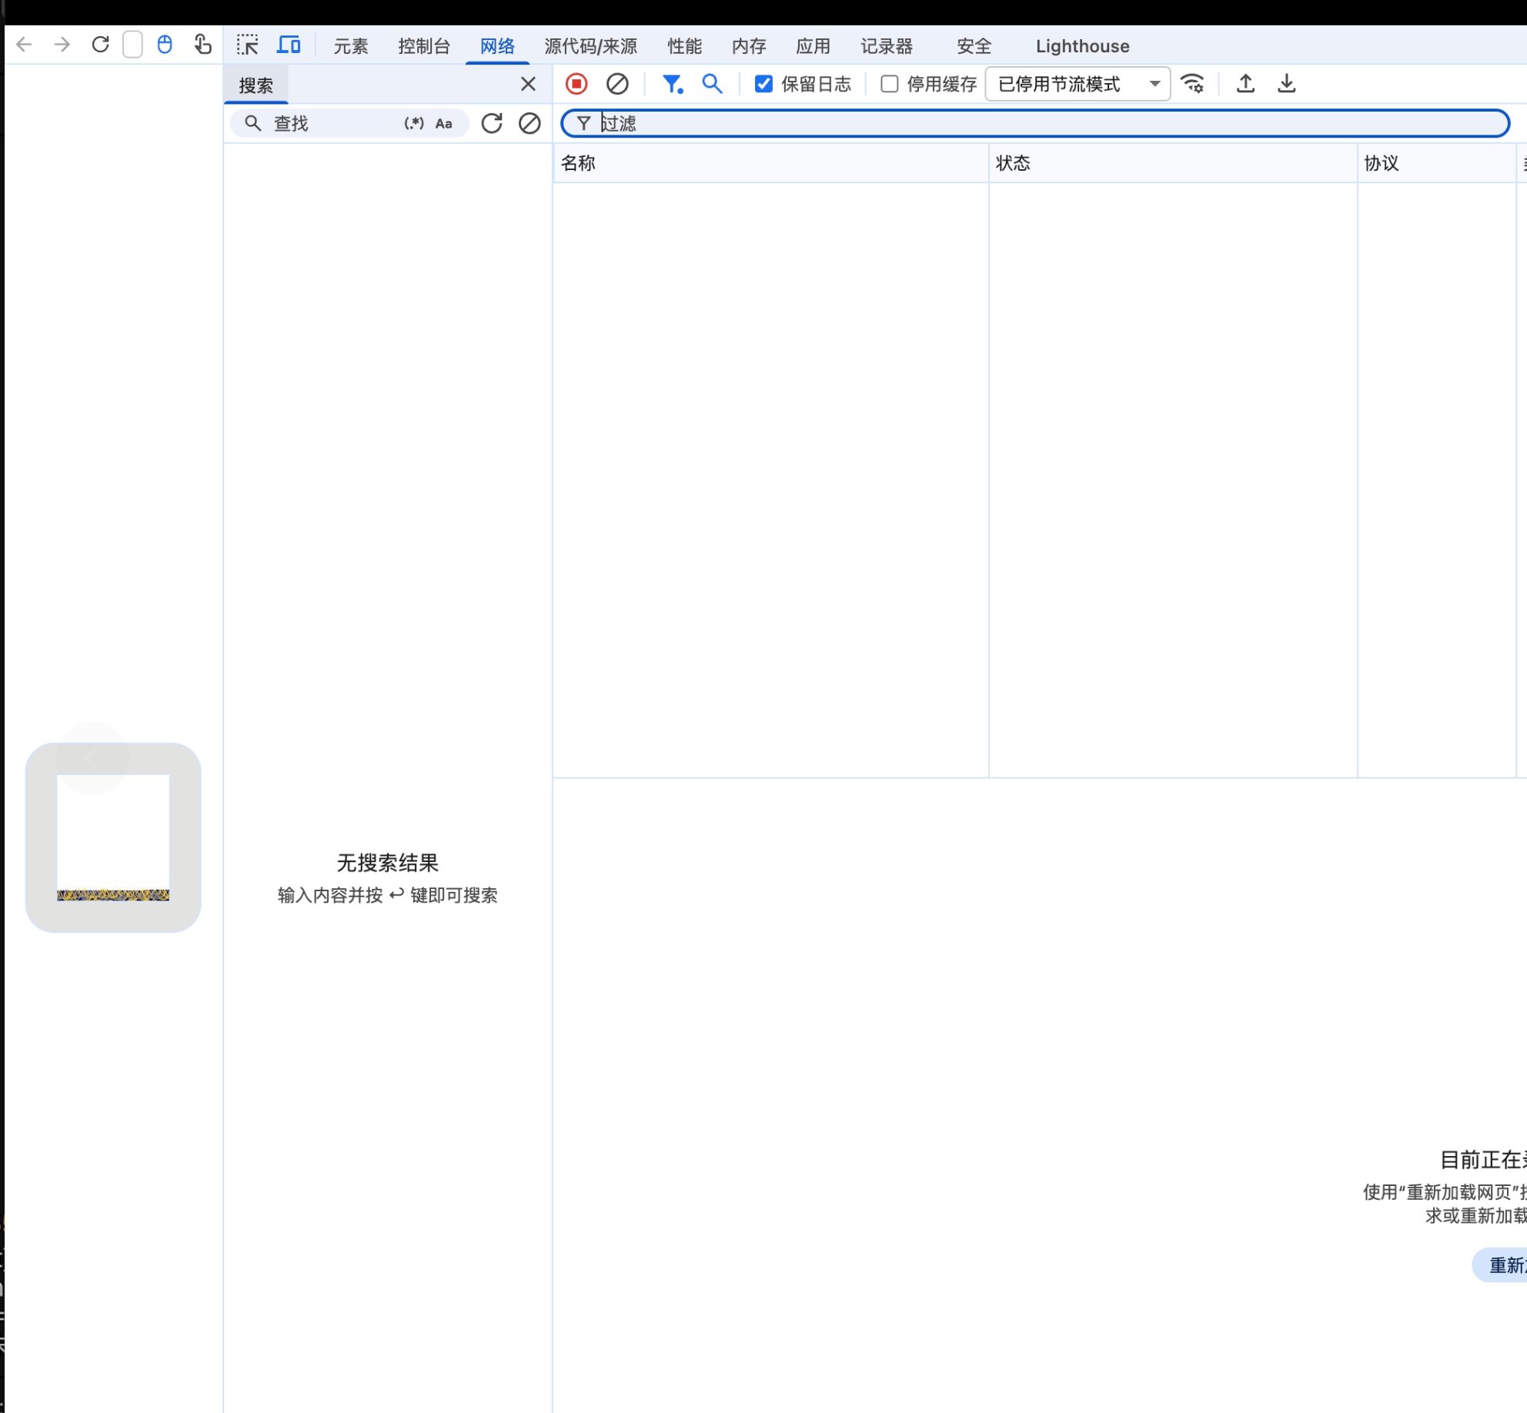The image size is (1527, 1413).
Task: Switch to the 记录器 tab
Action: (x=887, y=46)
